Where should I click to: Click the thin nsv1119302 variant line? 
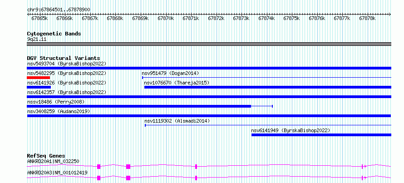point(268,125)
